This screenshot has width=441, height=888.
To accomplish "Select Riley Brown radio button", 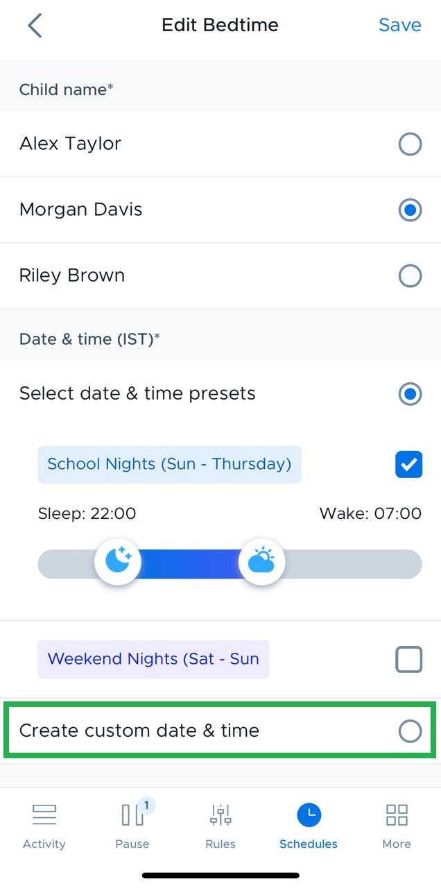I will click(410, 276).
